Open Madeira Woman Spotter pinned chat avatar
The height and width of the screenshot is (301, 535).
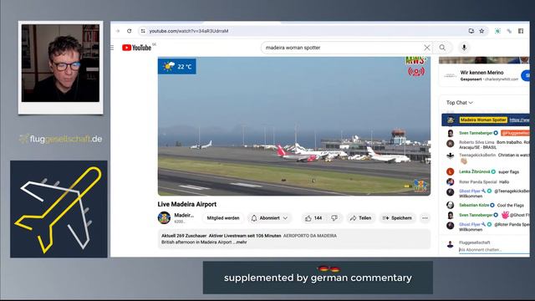451,120
